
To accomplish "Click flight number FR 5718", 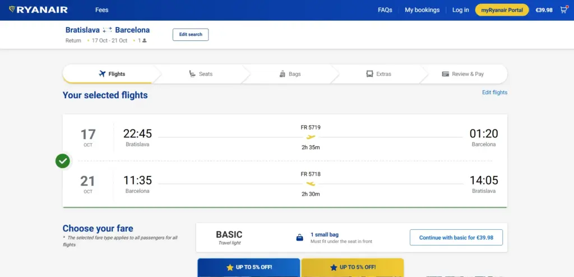I will [x=311, y=174].
